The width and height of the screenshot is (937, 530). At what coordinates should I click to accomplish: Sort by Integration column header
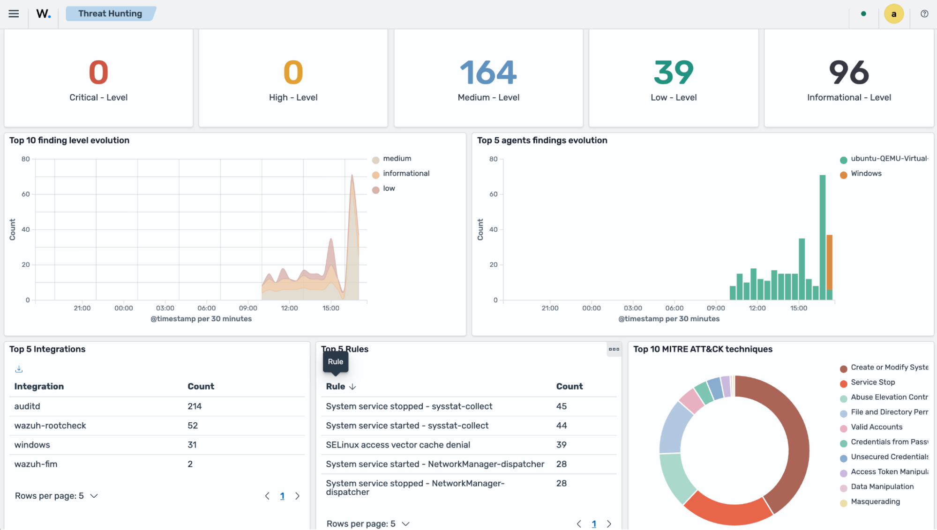pyautogui.click(x=39, y=387)
